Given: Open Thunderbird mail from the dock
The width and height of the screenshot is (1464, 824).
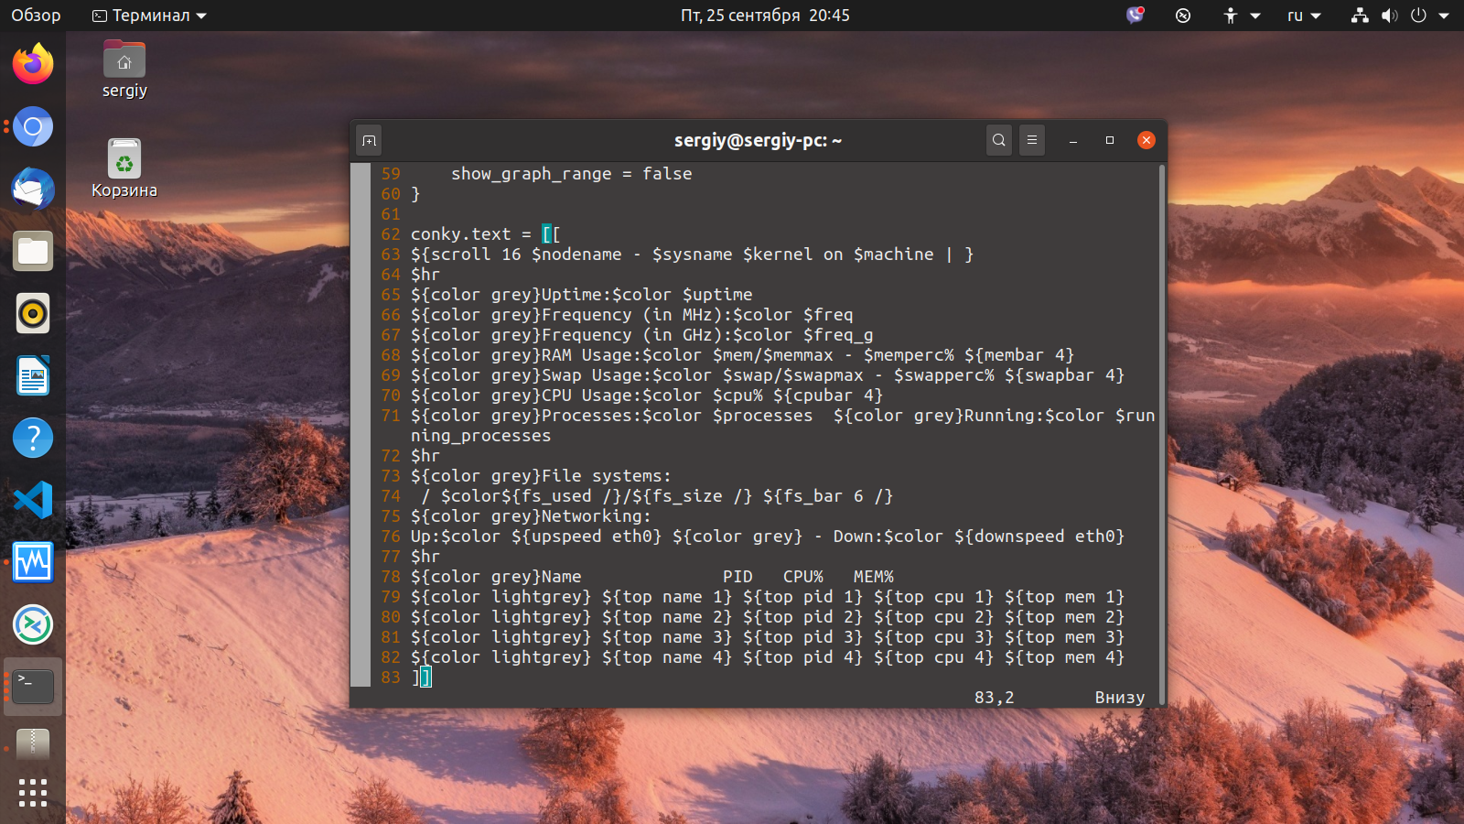Looking at the screenshot, I should click(x=33, y=189).
